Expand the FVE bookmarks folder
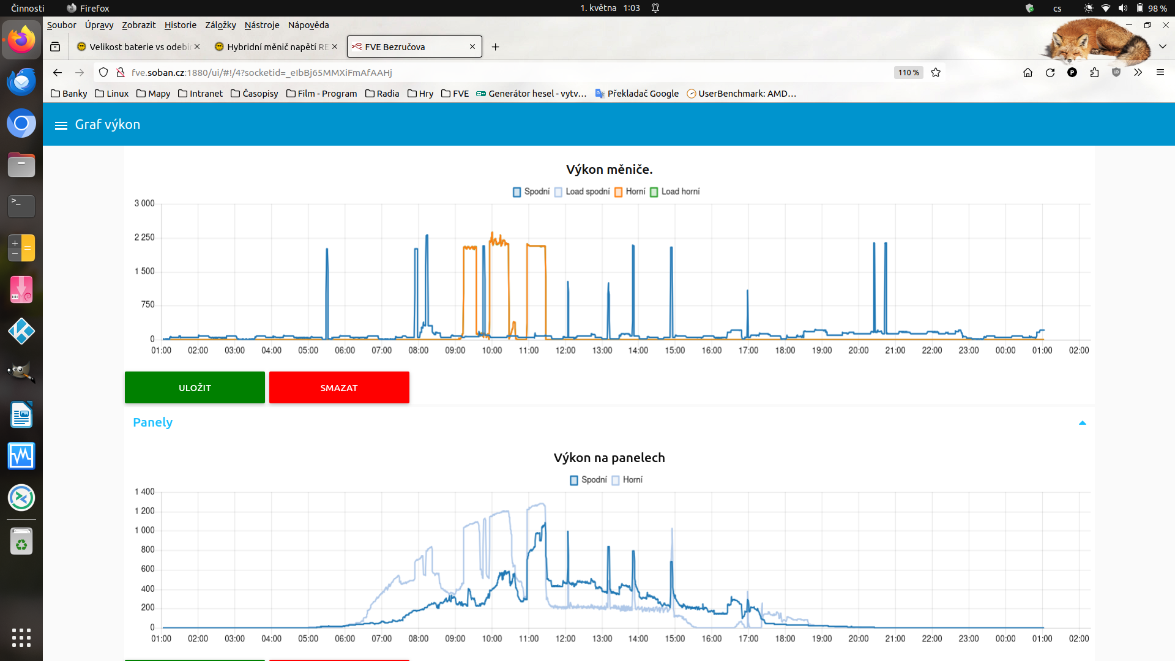This screenshot has height=661, width=1175. [455, 94]
